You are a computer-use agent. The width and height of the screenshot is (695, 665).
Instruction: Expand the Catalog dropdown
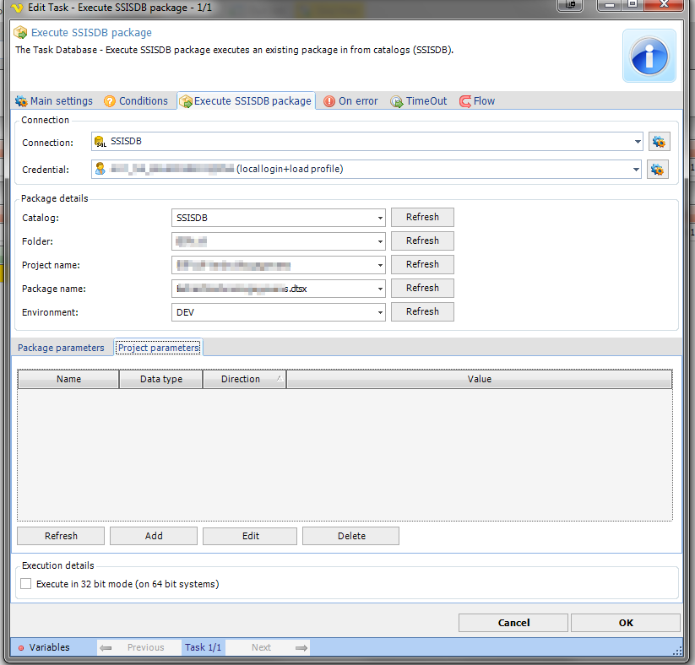(379, 218)
